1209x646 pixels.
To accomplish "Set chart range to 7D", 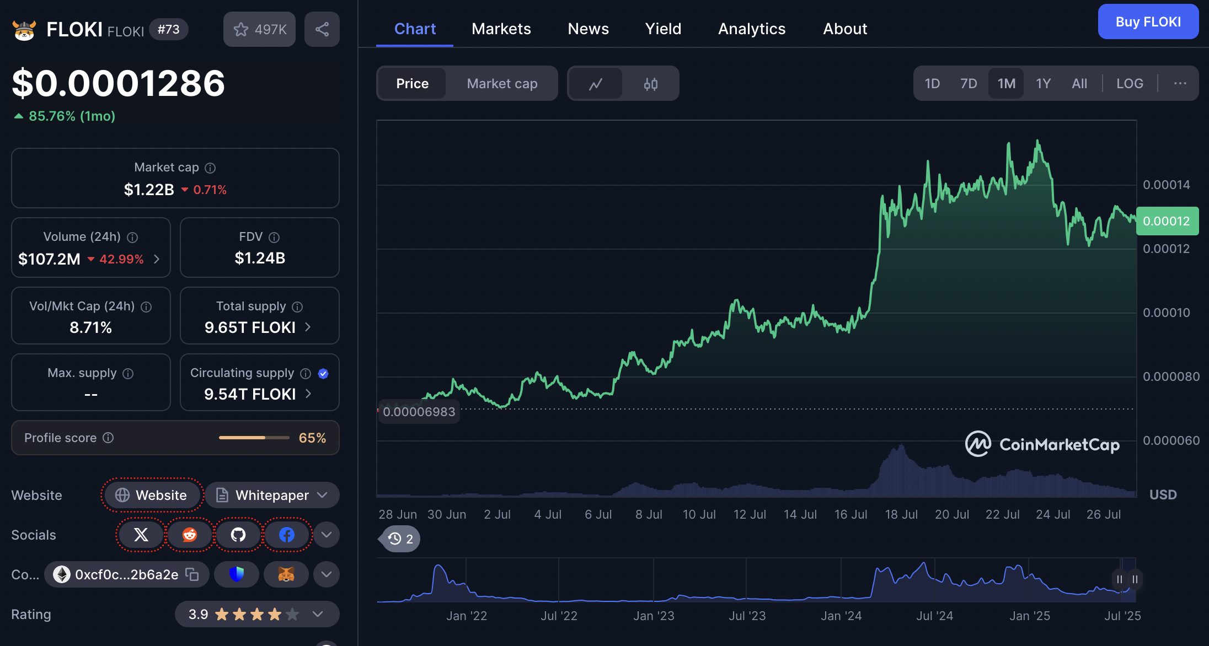I will click(x=969, y=83).
